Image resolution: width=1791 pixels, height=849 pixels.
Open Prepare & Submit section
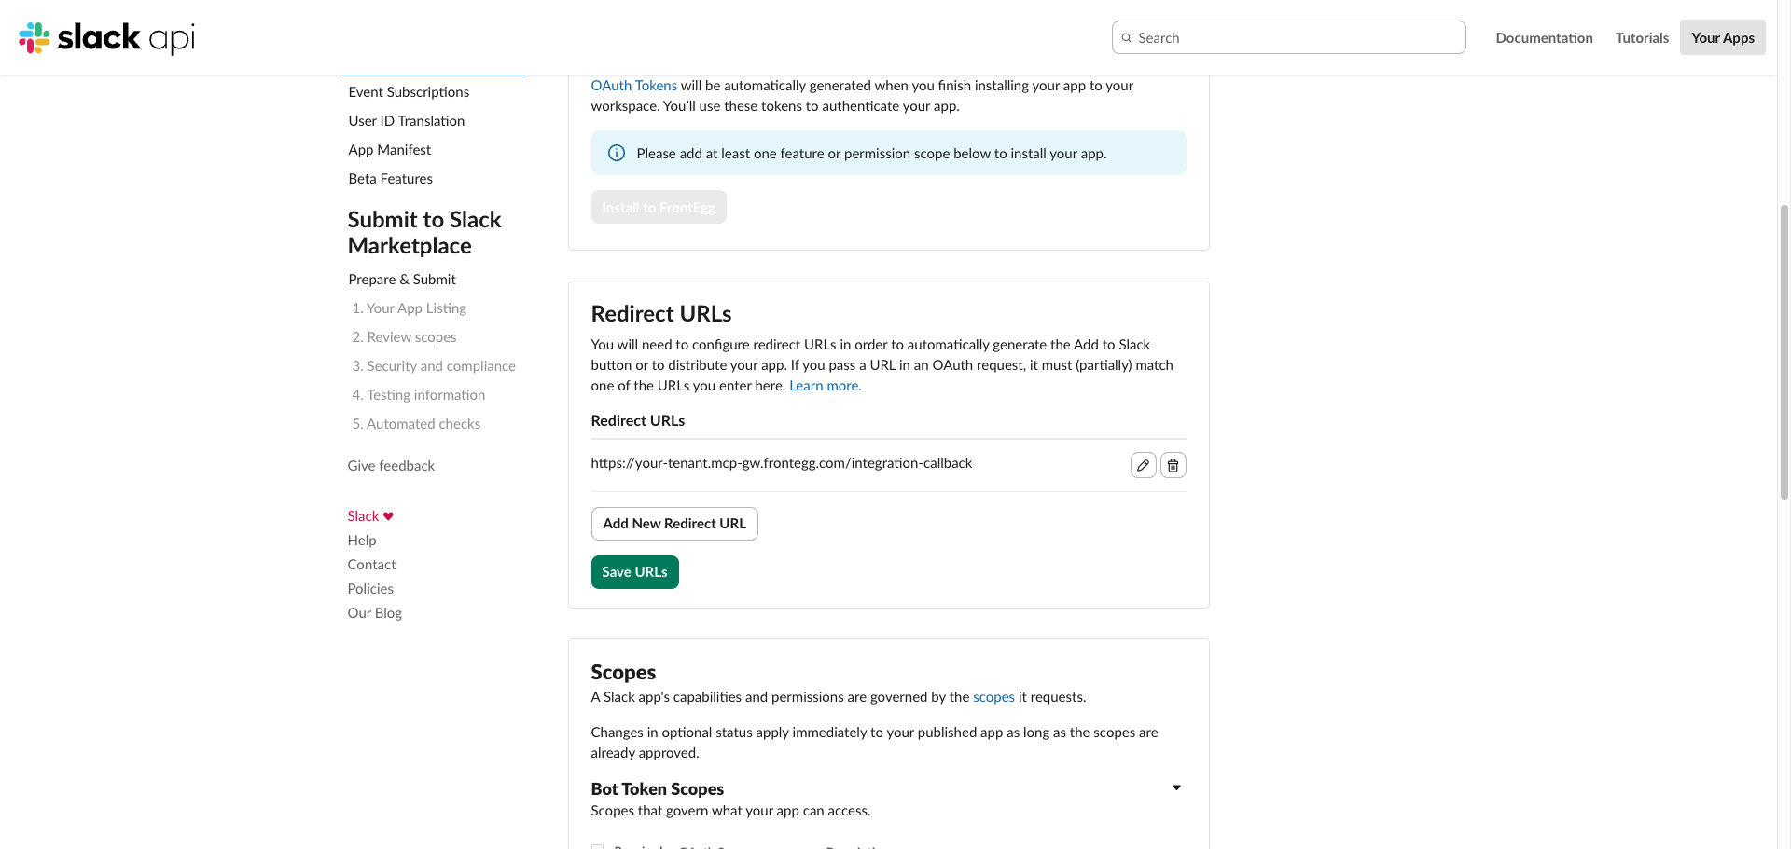(402, 280)
